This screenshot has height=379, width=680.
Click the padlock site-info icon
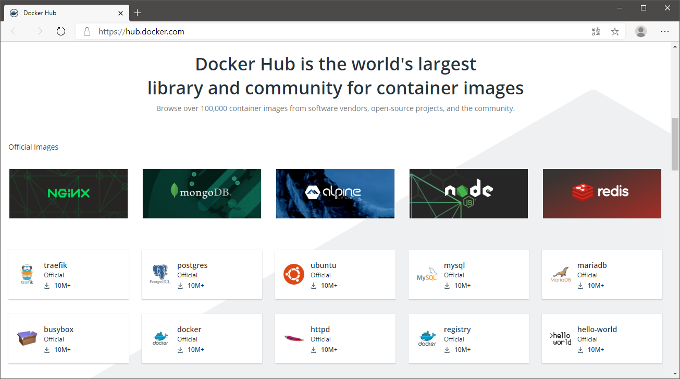87,31
